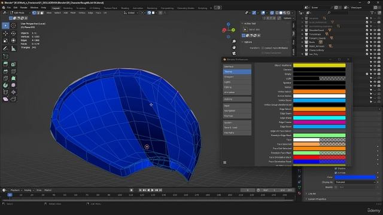Open the Global transform orientation dropdown
The height and width of the screenshot is (215, 383).
131,13
